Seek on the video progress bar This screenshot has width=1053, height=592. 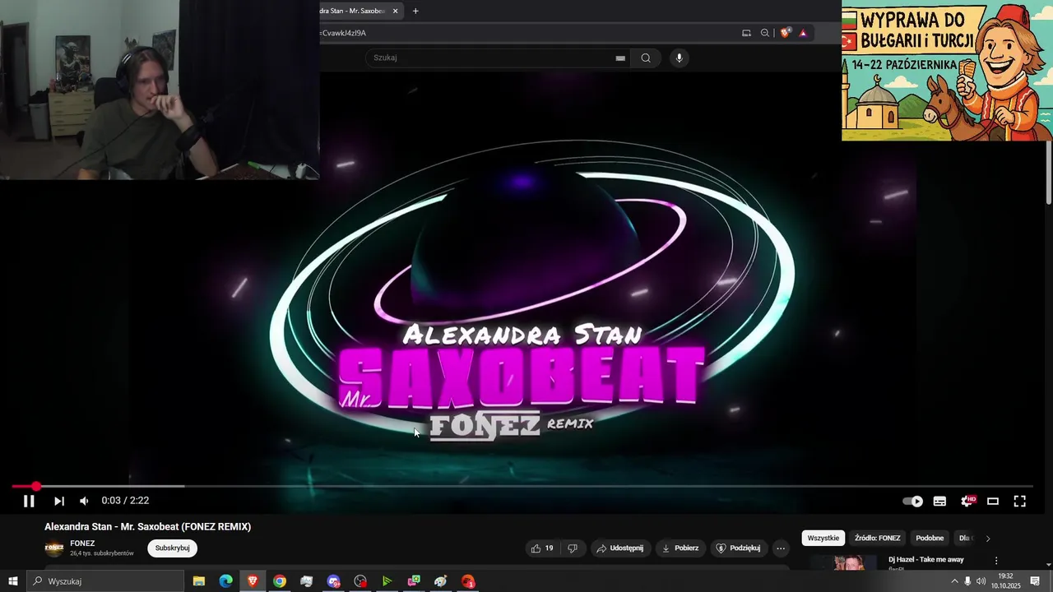point(522,487)
